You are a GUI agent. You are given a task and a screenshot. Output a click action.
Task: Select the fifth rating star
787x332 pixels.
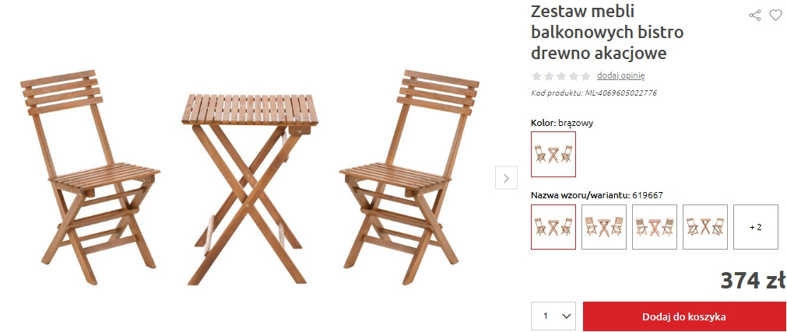point(585,76)
